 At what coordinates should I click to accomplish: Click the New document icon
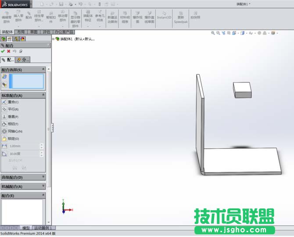(x=42, y=4)
